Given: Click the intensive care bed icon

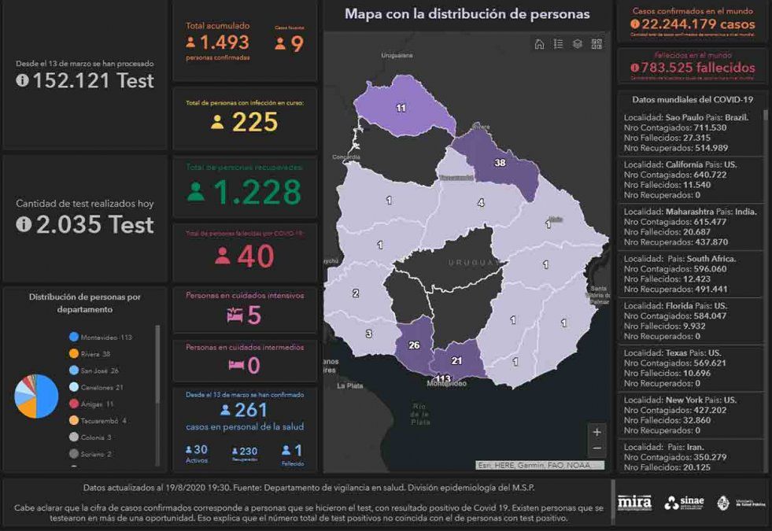Looking at the screenshot, I should (235, 316).
